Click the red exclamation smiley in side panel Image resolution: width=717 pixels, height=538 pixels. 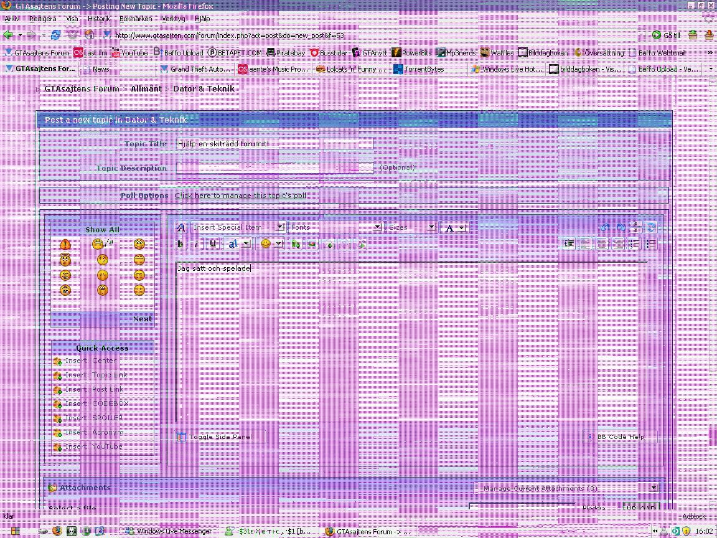[x=65, y=244]
